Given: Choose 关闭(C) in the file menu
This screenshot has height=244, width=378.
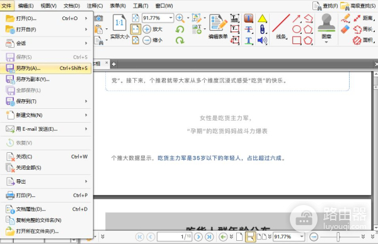Looking at the screenshot, I should coord(46,157).
